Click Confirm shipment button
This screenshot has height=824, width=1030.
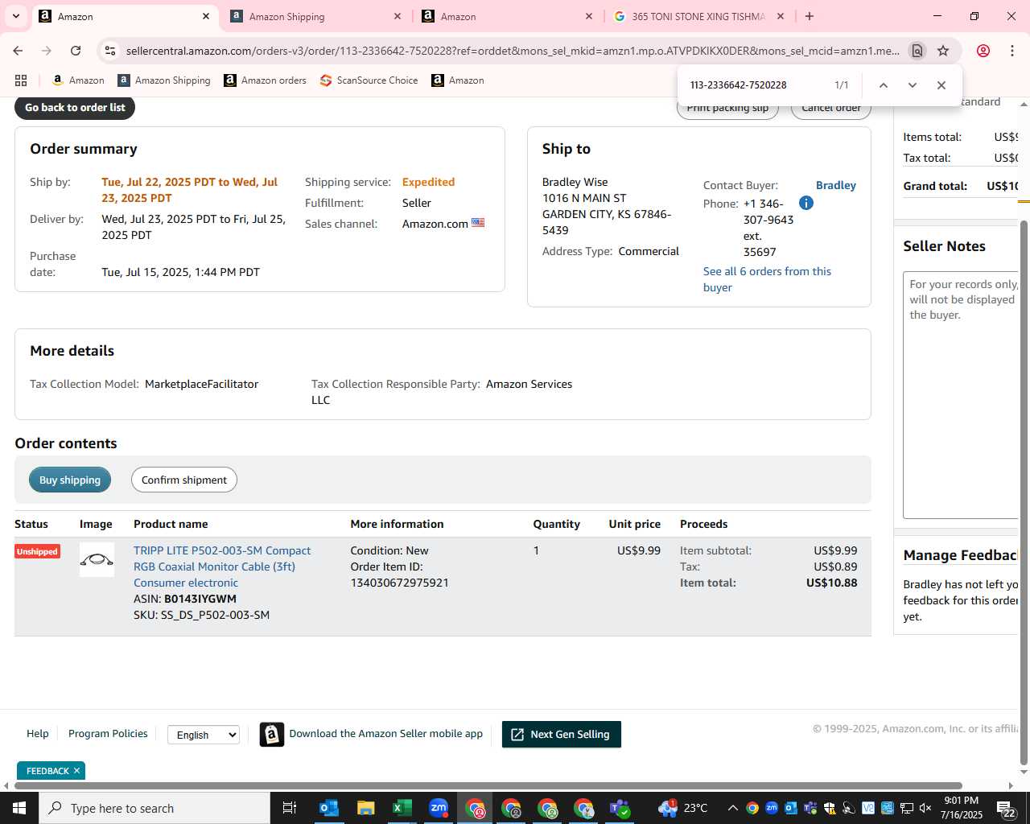pyautogui.click(x=184, y=480)
